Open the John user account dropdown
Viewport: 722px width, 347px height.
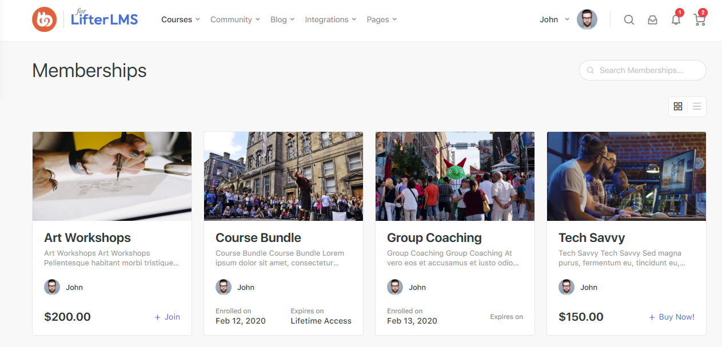tap(554, 19)
